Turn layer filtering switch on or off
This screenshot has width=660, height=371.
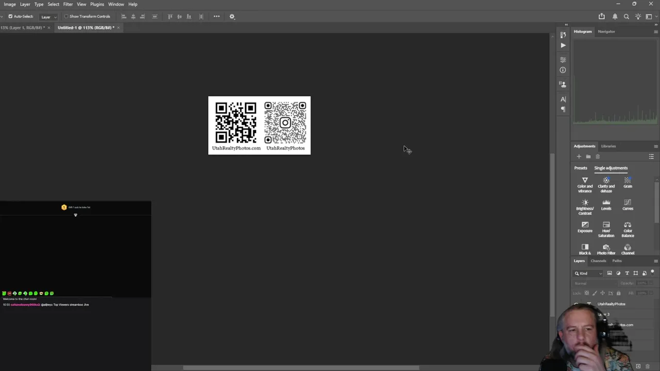coord(652,272)
